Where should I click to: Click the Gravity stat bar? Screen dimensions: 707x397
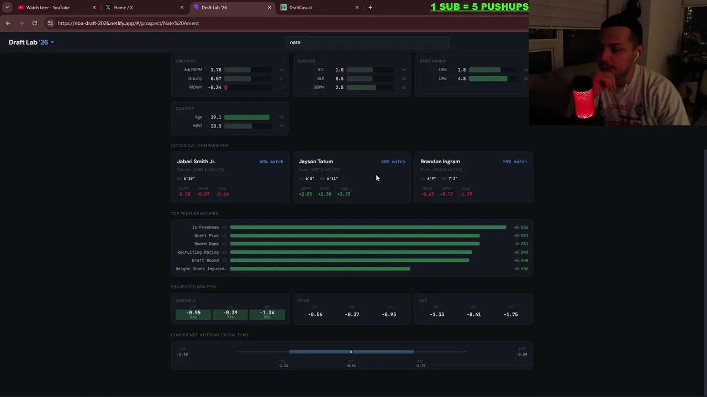point(247,79)
